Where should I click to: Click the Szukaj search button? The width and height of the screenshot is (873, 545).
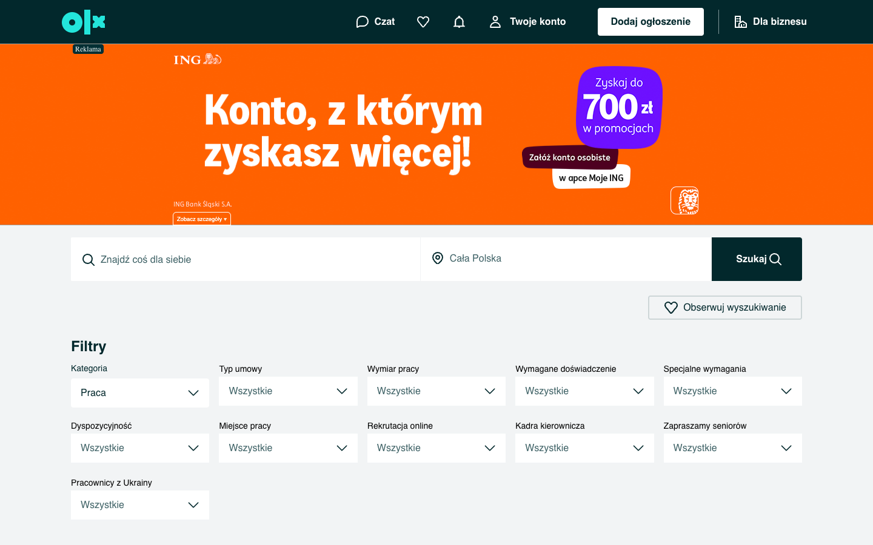coord(757,259)
